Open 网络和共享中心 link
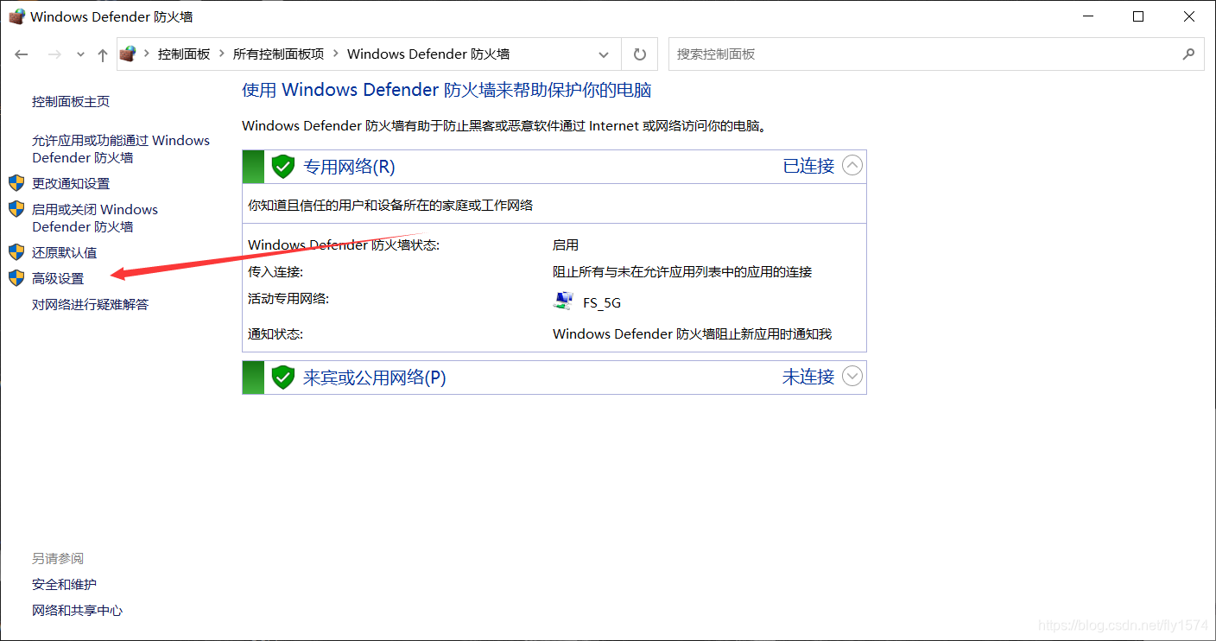 point(78,611)
